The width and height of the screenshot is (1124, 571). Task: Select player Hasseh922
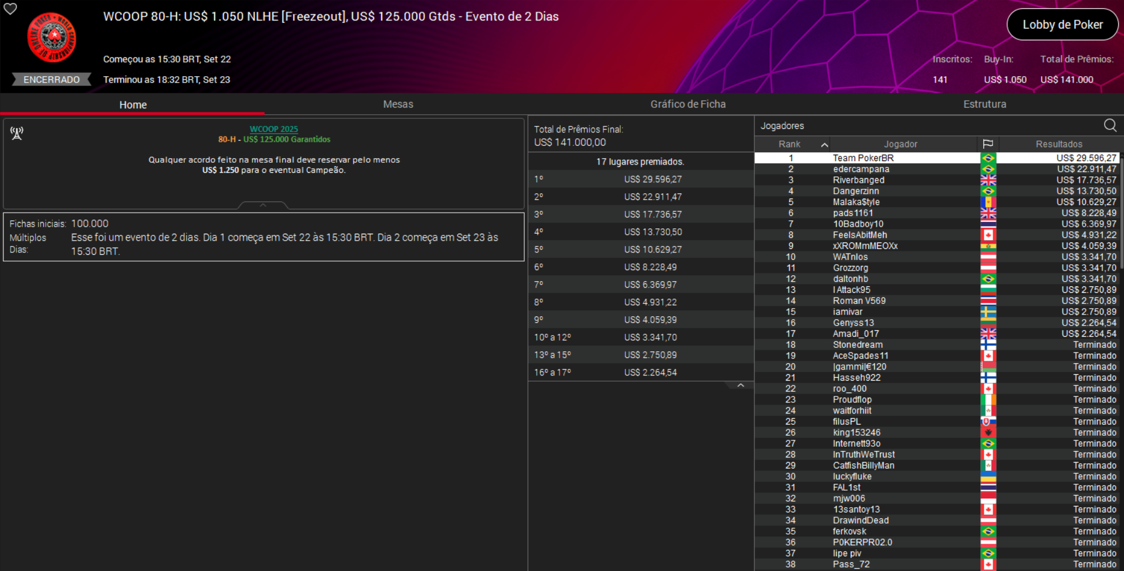(x=936, y=378)
